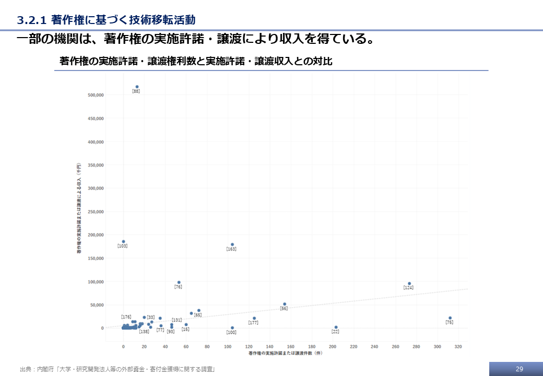The image size is (543, 376).
Task: Select the data point labeled [15]
Action: (x=186, y=324)
